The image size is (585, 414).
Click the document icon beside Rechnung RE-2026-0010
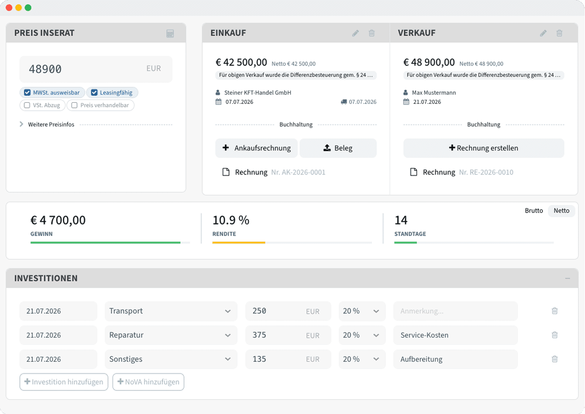(414, 172)
